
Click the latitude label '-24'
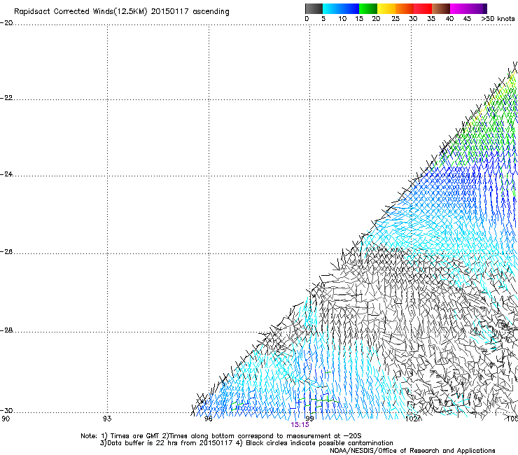6,174
